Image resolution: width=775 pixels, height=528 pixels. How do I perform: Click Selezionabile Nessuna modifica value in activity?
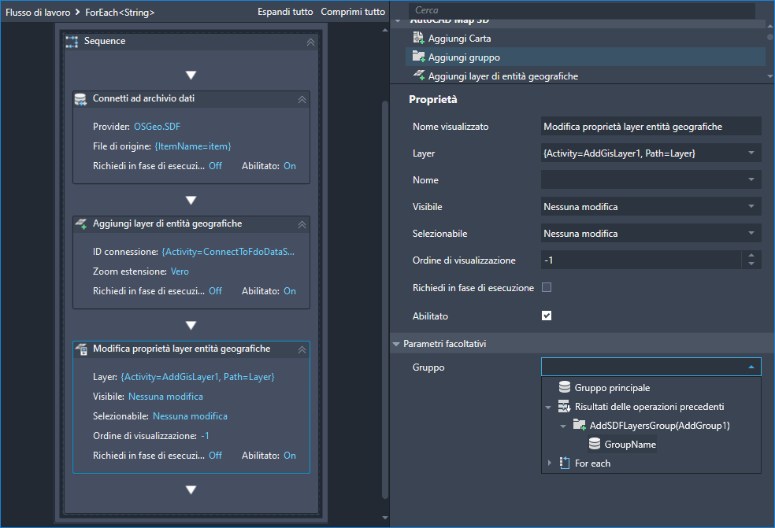190,416
